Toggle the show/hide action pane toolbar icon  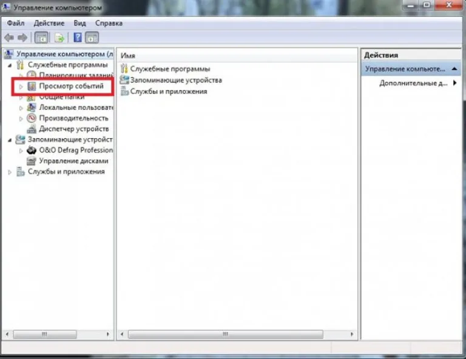(92, 38)
